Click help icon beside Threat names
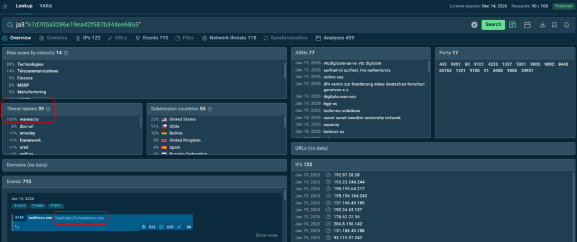 click(x=48, y=109)
